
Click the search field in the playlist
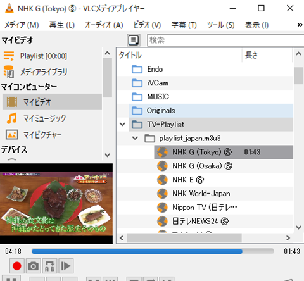click(x=225, y=40)
